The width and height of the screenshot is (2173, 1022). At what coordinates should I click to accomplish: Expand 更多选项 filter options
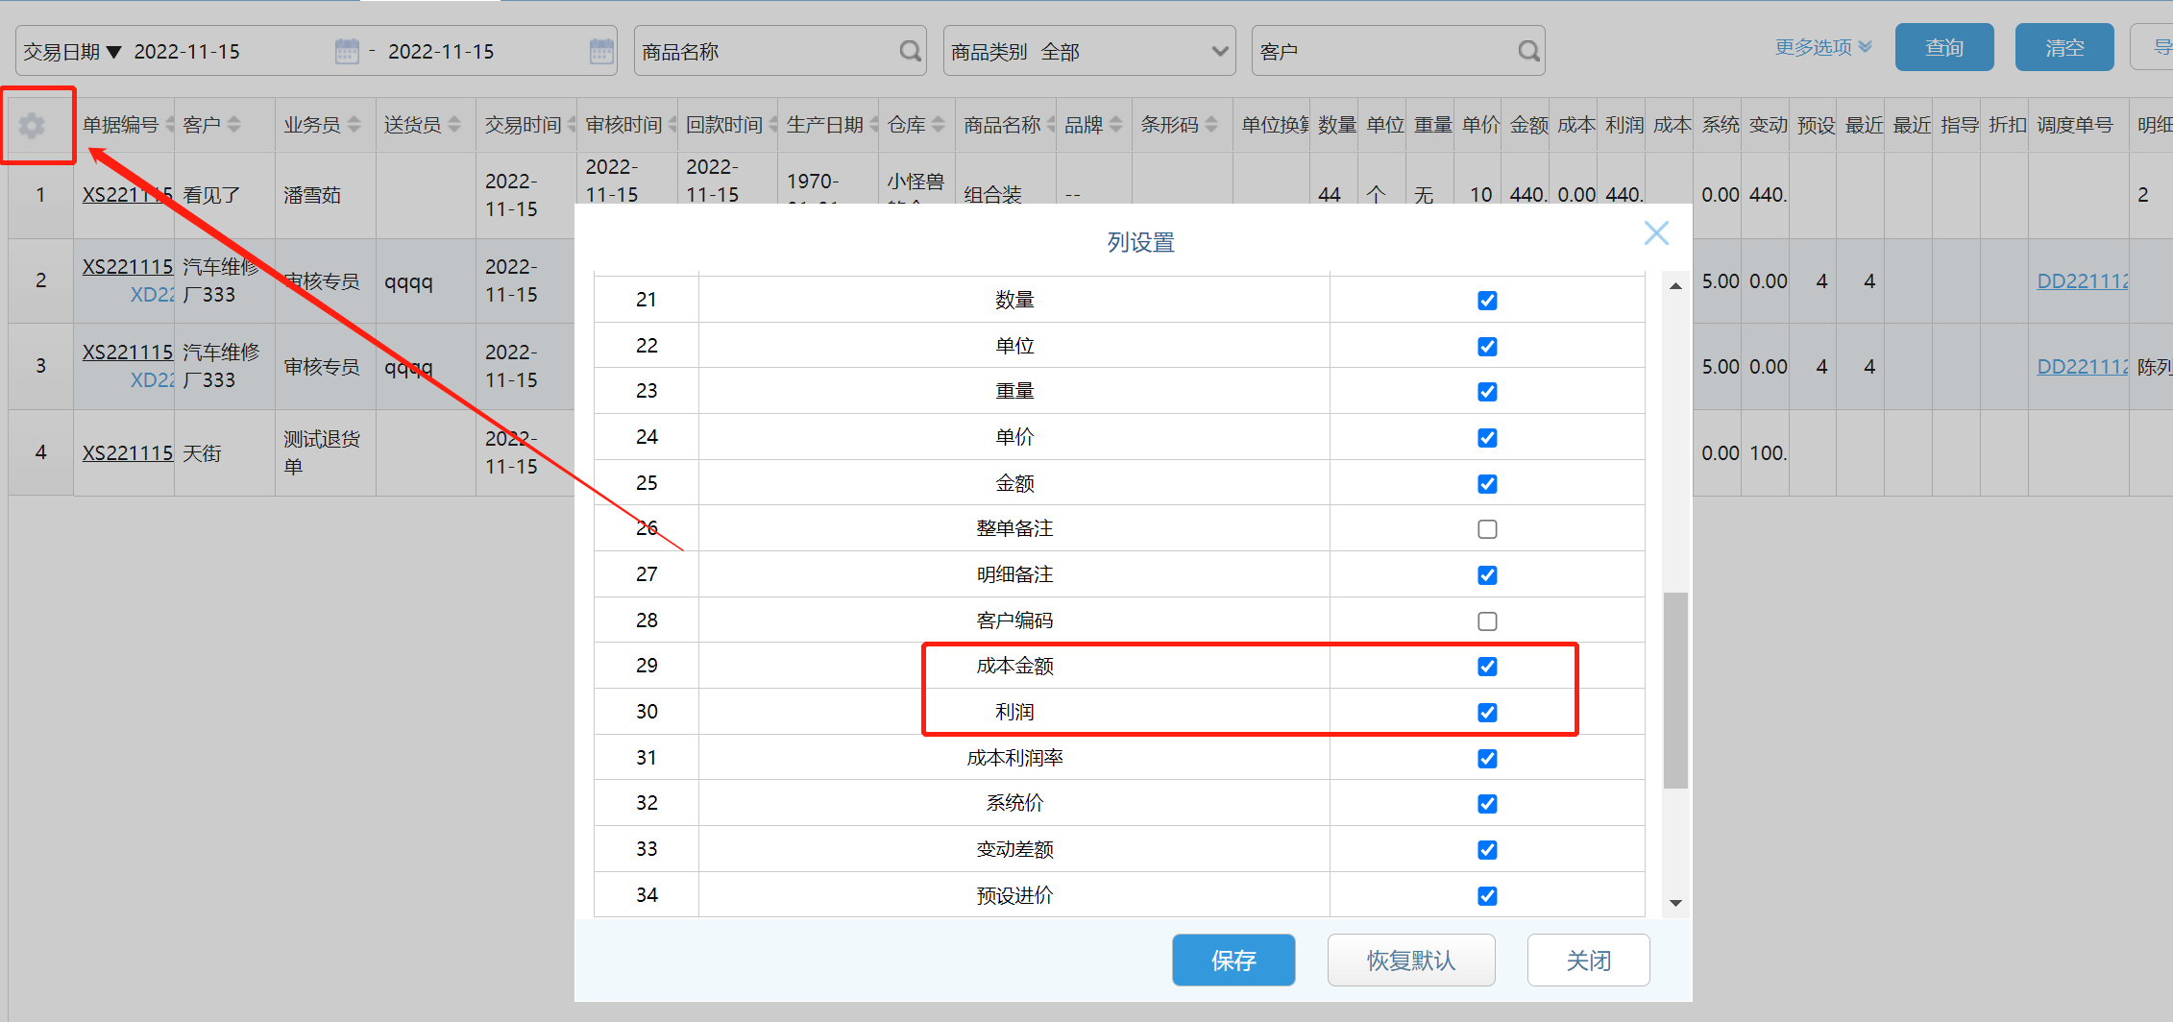point(1822,47)
